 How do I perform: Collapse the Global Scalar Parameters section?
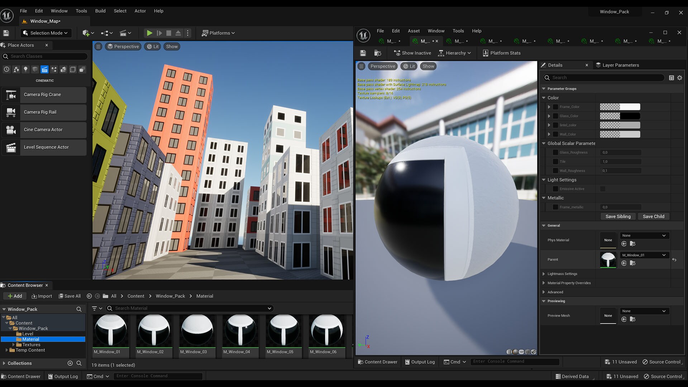pos(544,143)
